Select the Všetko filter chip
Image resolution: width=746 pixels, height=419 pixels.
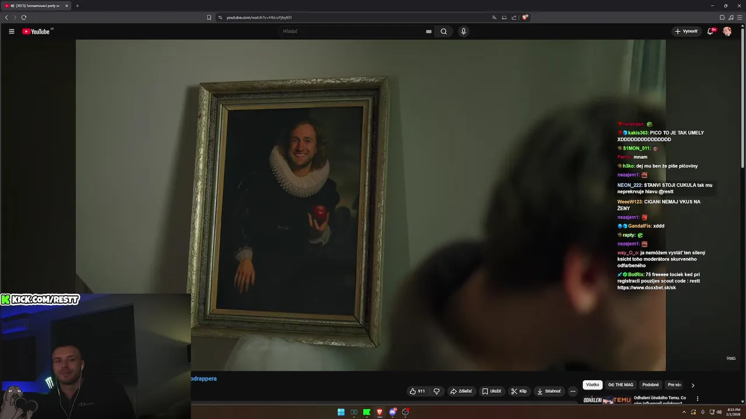(x=593, y=385)
